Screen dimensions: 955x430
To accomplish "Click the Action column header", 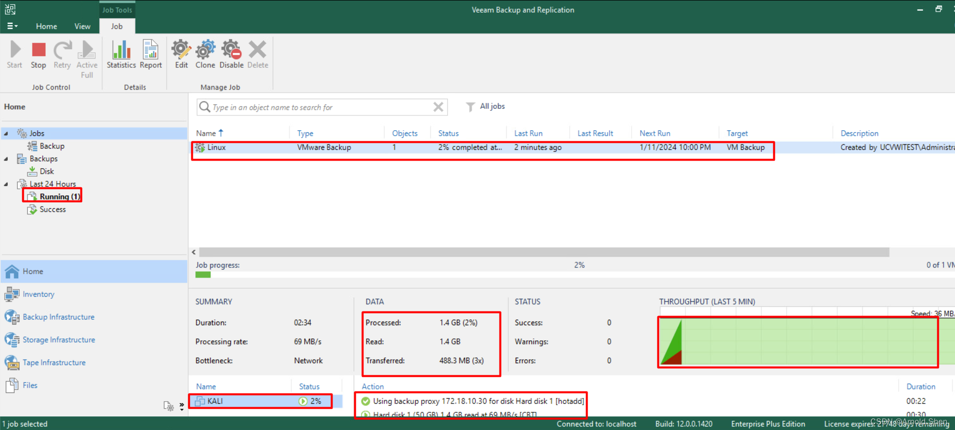I will (x=372, y=386).
